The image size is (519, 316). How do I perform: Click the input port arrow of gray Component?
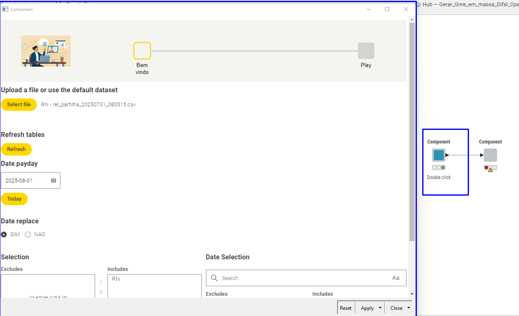click(482, 155)
